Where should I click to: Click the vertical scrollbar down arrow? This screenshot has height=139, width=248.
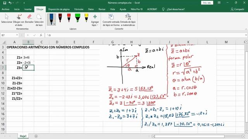[x=246, y=132]
